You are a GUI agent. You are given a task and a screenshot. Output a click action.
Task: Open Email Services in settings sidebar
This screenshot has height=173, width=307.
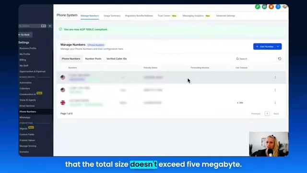(x=27, y=106)
